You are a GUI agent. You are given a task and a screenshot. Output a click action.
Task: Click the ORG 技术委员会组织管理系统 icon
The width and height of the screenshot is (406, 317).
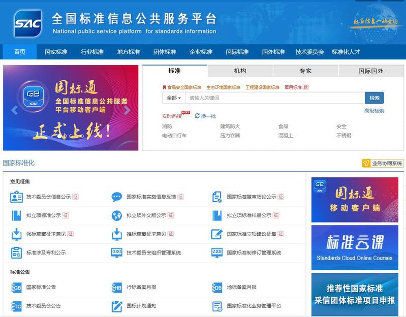(117, 252)
